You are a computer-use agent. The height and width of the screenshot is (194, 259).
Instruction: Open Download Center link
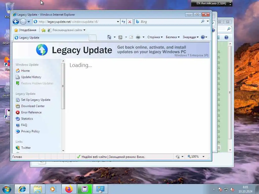[33, 106]
